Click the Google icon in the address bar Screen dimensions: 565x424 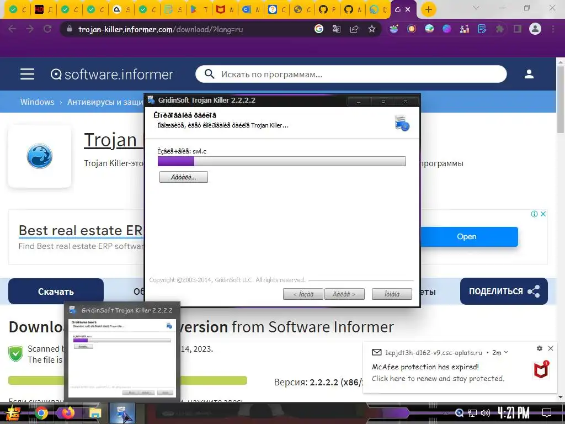[x=318, y=29]
